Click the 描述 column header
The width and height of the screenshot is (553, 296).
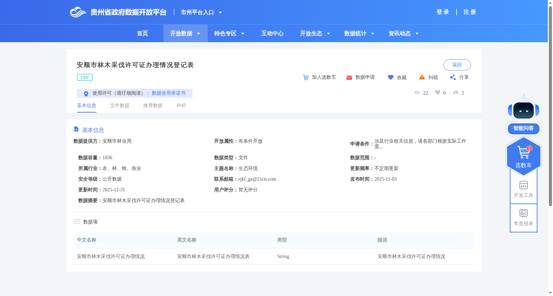(382, 240)
